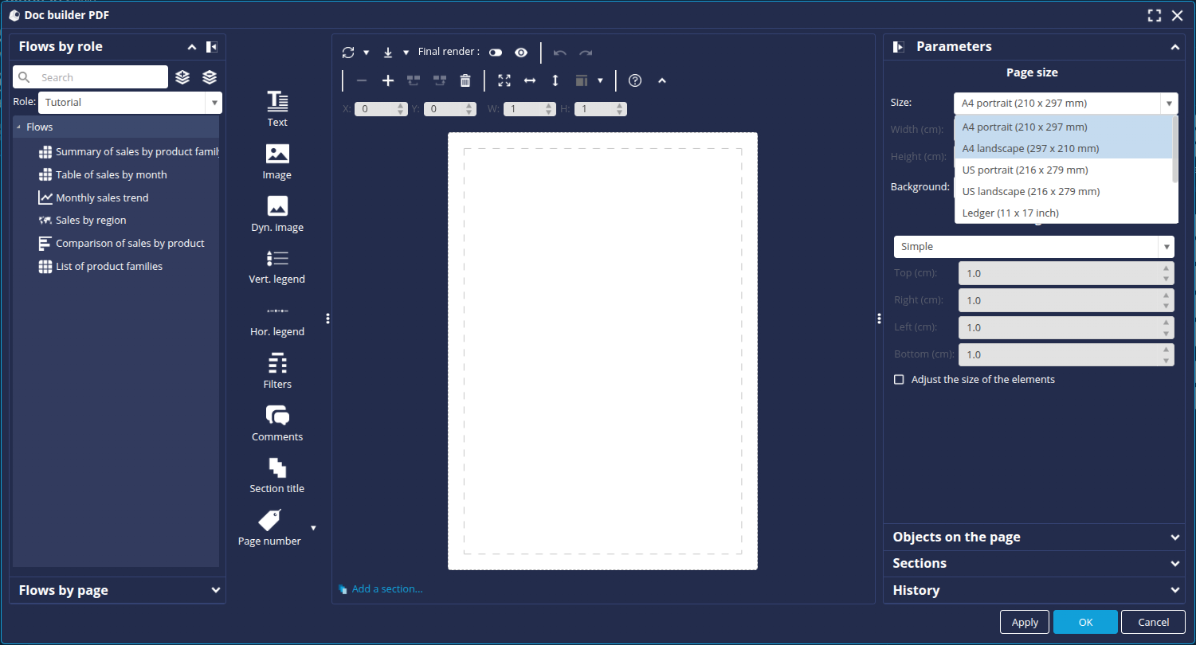Enable Adjust the size of the elements
The image size is (1196, 645).
899,379
